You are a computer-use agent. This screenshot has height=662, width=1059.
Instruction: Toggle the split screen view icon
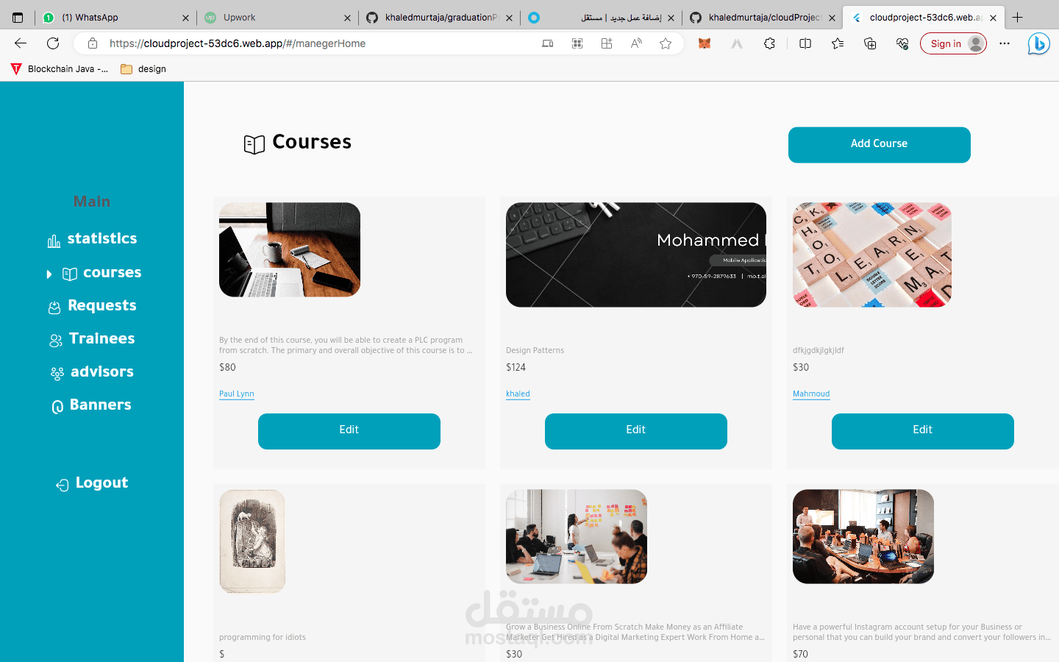tap(805, 43)
